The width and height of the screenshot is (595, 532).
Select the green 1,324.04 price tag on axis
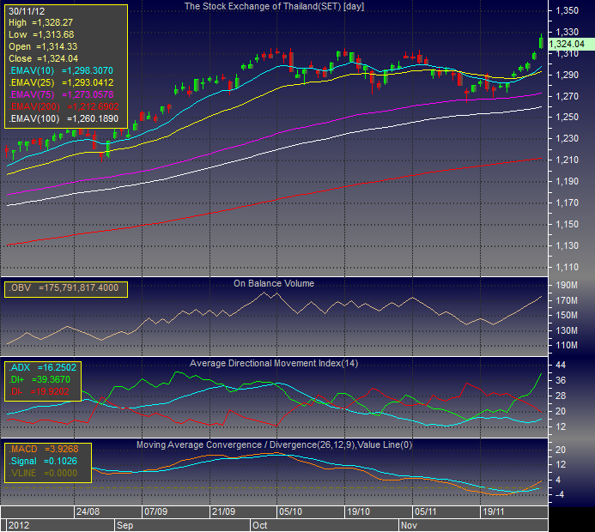(x=571, y=44)
